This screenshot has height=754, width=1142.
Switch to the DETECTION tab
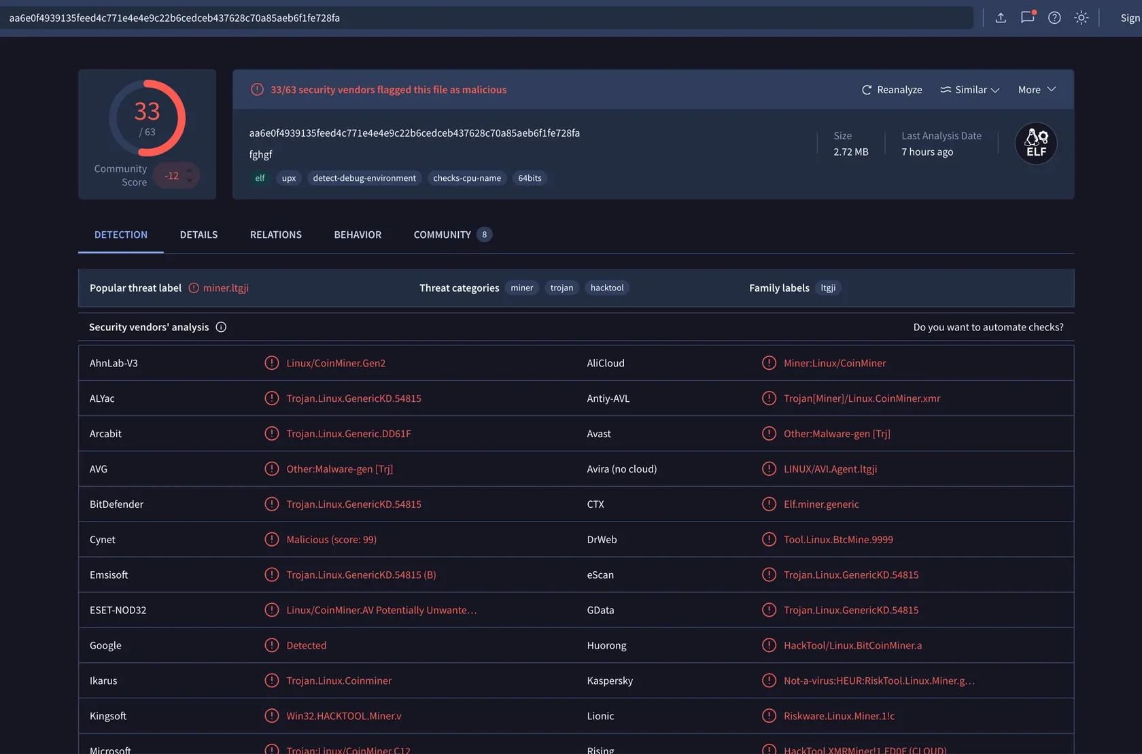pyautogui.click(x=121, y=235)
